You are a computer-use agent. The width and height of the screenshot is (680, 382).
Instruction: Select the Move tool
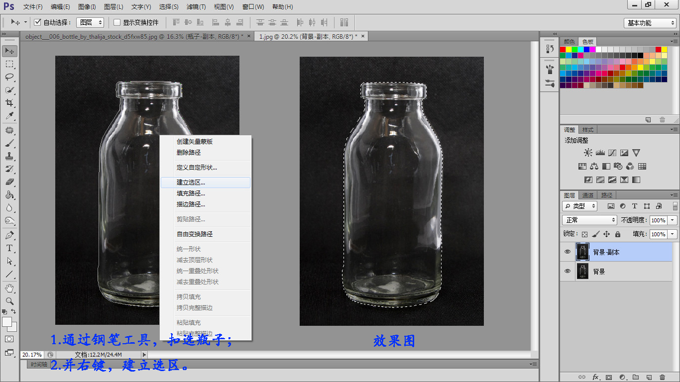tap(9, 51)
